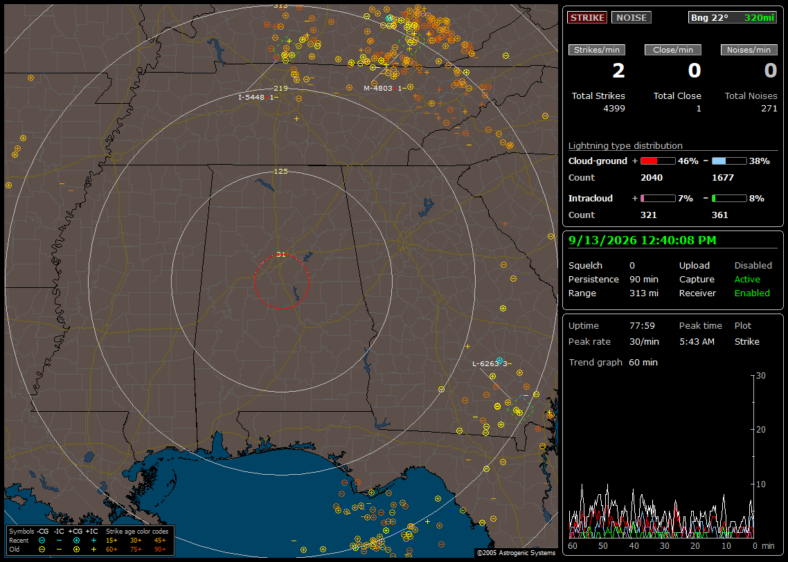Click the Receiver Enabled status

click(x=752, y=293)
